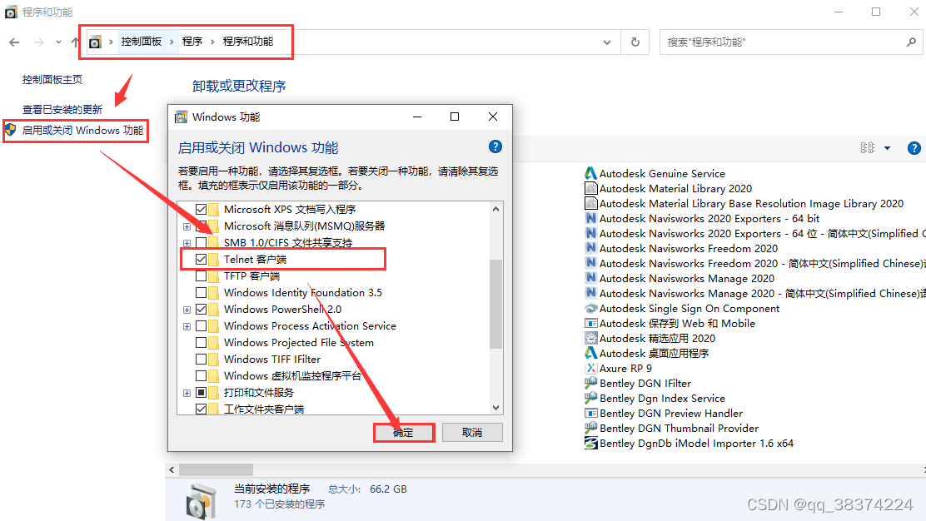926x521 pixels.
Task: Uncheck Windows PowerShell 2.0
Action: pos(201,309)
